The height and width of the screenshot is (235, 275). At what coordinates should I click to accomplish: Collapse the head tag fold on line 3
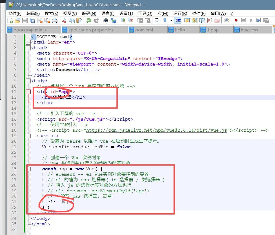(x=28, y=48)
